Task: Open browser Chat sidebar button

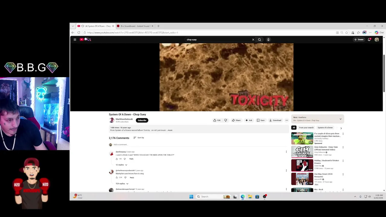Action: (x=379, y=33)
